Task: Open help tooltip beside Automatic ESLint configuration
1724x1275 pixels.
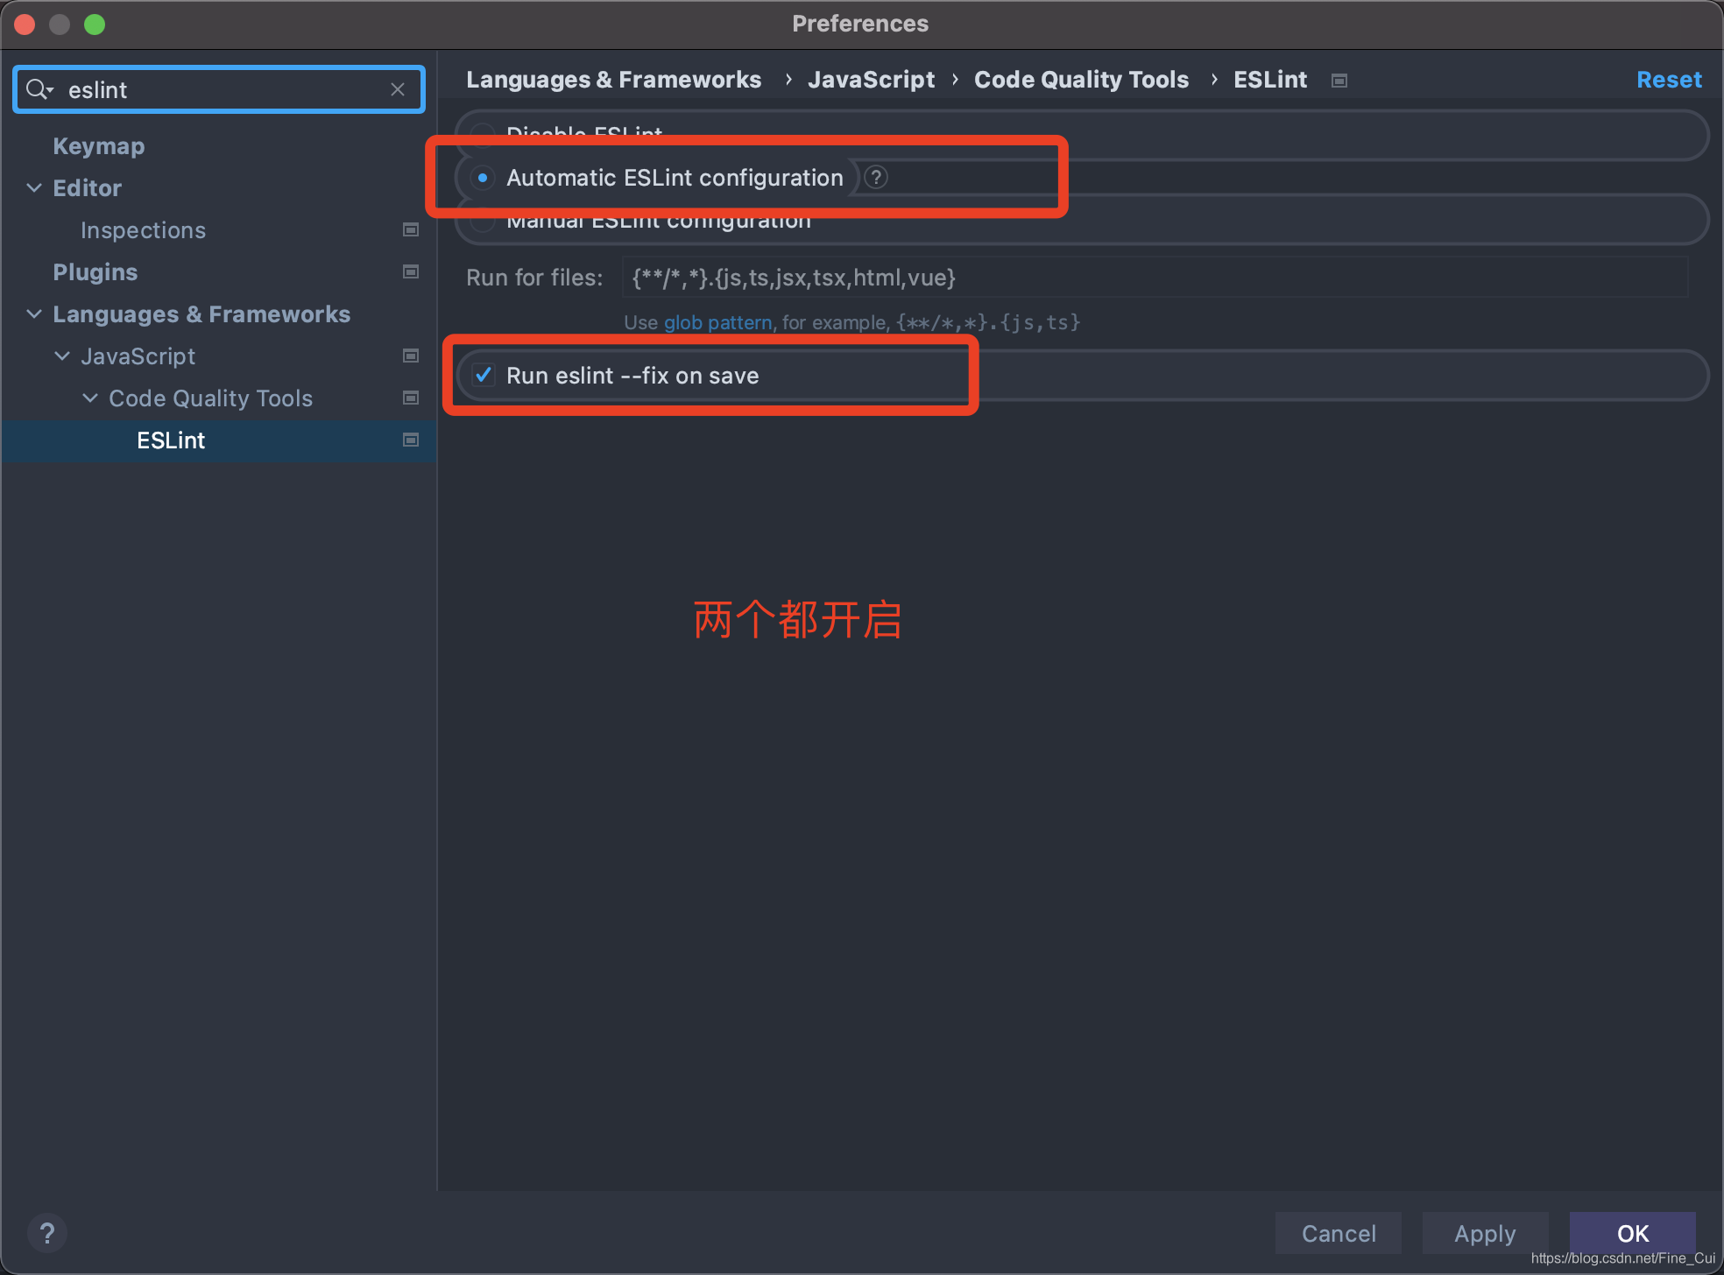Action: pyautogui.click(x=875, y=177)
